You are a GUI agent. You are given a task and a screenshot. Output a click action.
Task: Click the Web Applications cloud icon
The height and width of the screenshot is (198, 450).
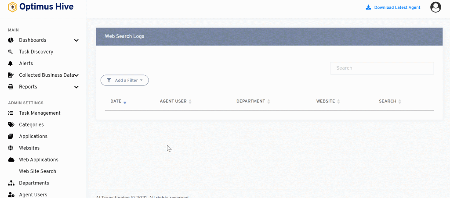pos(11,159)
